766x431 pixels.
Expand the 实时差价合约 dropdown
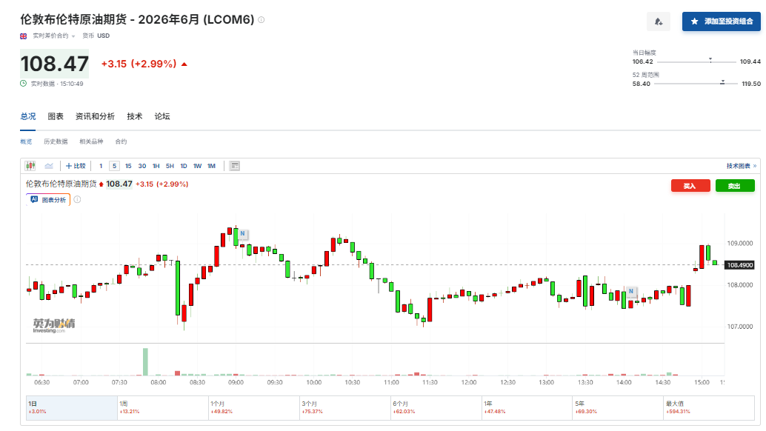(x=53, y=36)
